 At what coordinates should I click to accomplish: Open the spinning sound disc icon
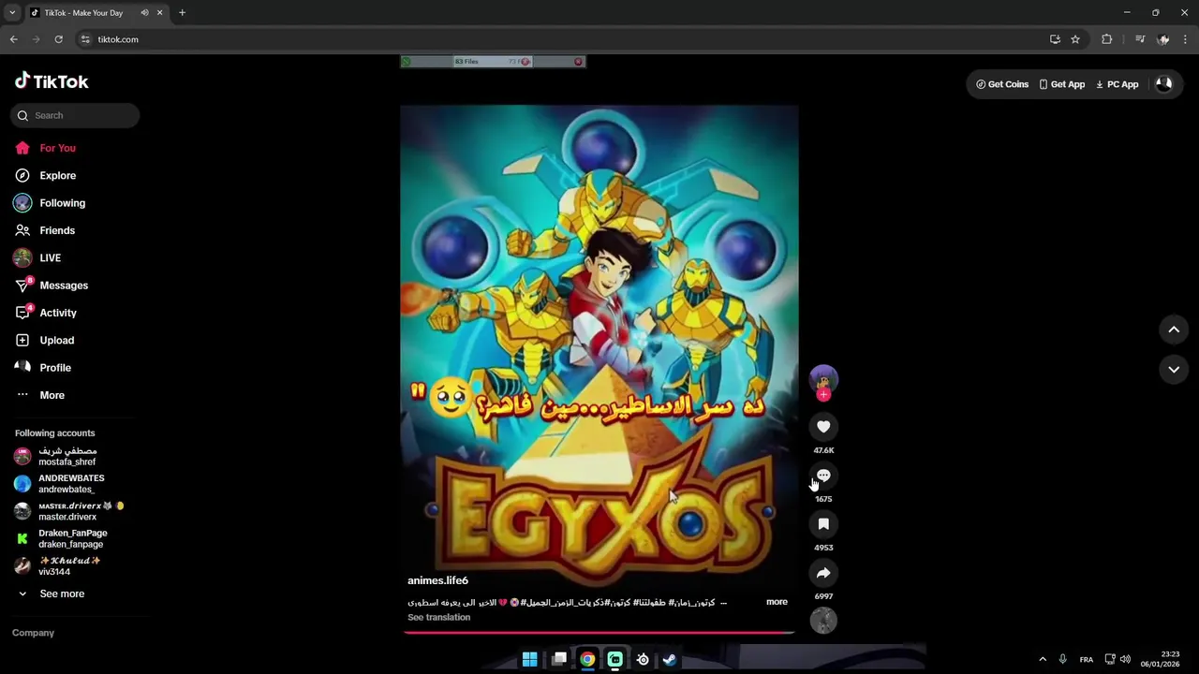coord(823,621)
